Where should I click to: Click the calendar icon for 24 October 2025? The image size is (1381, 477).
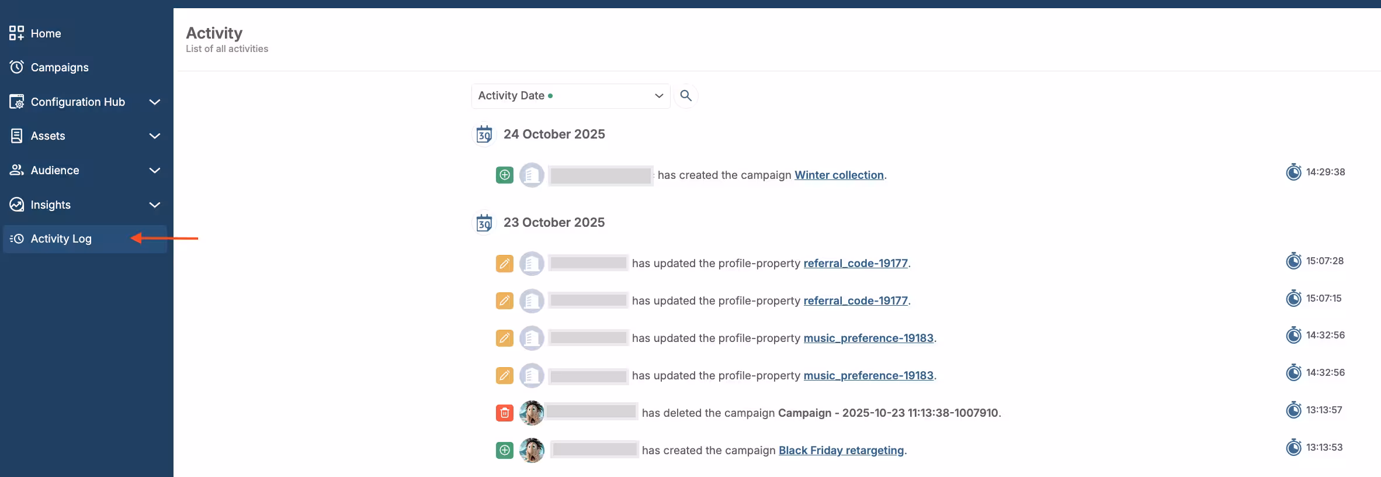tap(484, 134)
